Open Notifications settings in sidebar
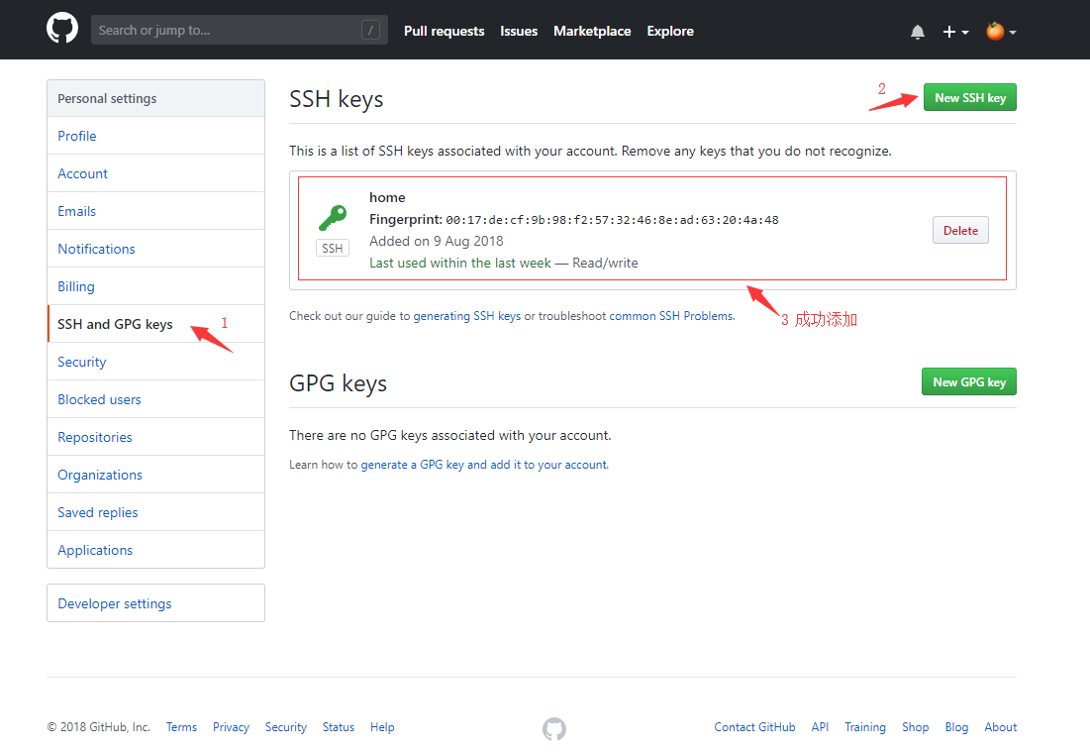The width and height of the screenshot is (1090, 753). [x=96, y=249]
